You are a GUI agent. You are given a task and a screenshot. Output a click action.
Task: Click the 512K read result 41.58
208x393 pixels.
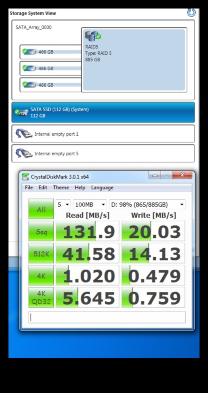(x=87, y=253)
